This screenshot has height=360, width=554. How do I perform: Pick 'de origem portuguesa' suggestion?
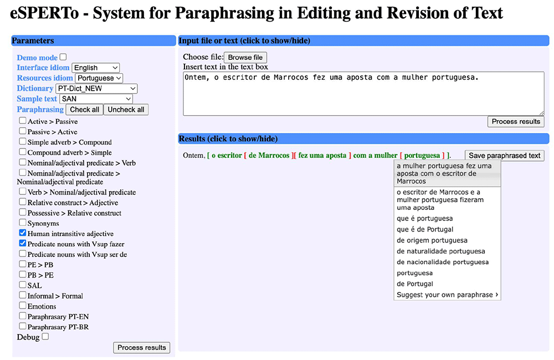(447, 240)
